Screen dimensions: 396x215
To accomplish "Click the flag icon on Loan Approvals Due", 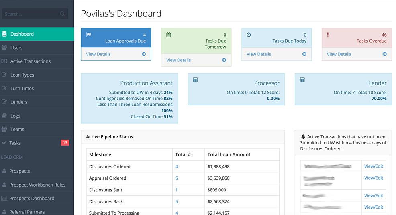I will point(89,34).
